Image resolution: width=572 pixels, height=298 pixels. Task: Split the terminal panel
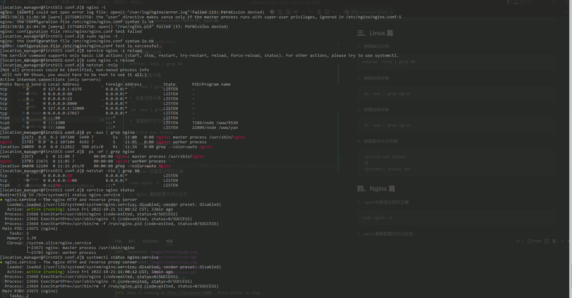[x=546, y=241]
